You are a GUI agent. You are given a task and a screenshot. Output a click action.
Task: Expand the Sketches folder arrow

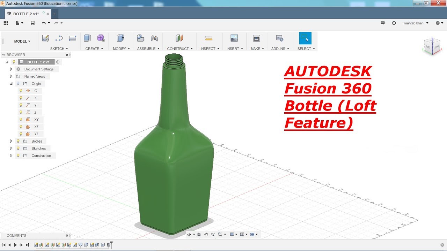11,149
